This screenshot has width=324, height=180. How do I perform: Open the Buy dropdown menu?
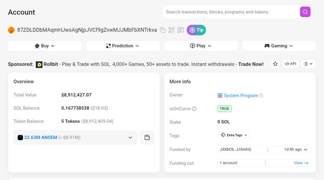[45, 46]
